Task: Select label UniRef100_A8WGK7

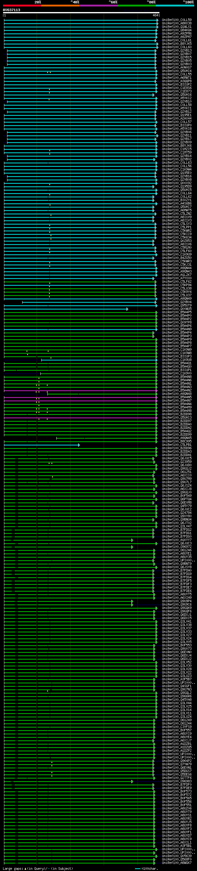Action: 177,863
